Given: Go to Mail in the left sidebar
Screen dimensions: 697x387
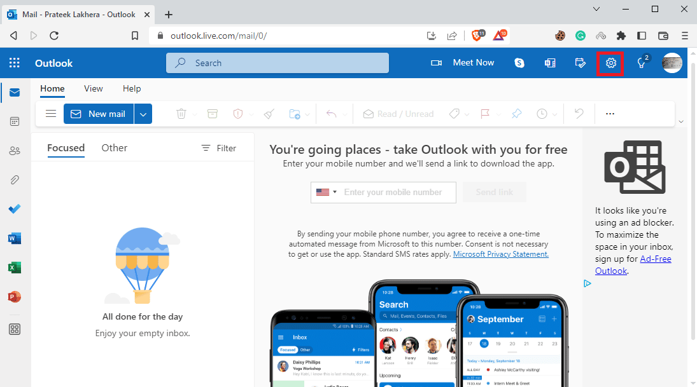Looking at the screenshot, I should point(15,92).
